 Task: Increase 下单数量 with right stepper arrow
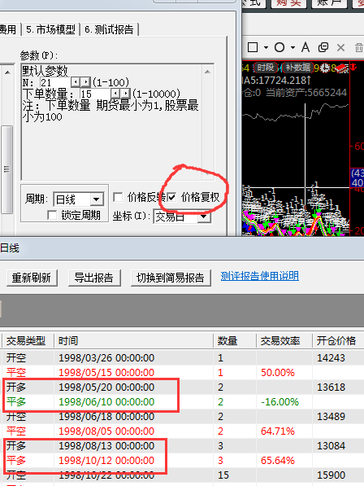click(x=125, y=94)
